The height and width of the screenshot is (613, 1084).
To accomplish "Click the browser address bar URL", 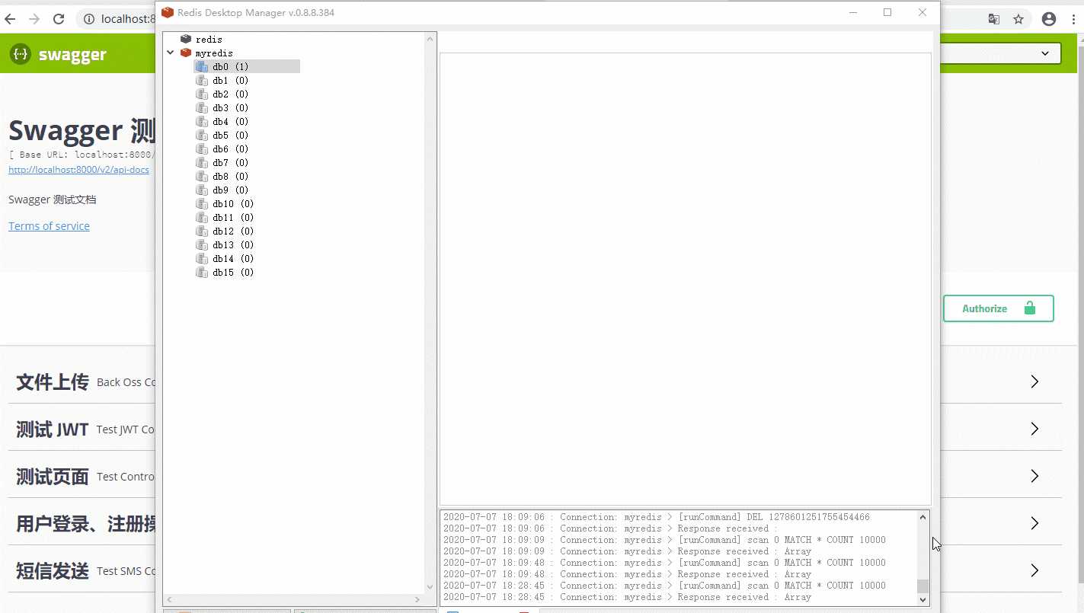I will point(128,19).
